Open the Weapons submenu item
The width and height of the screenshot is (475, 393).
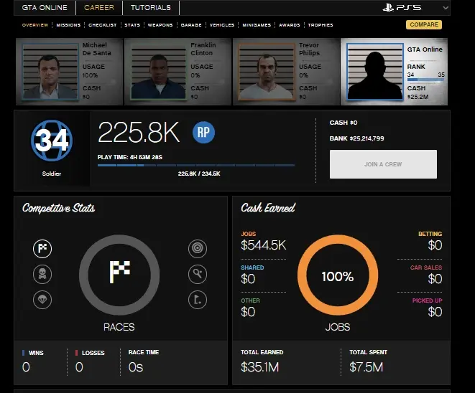[x=160, y=25]
